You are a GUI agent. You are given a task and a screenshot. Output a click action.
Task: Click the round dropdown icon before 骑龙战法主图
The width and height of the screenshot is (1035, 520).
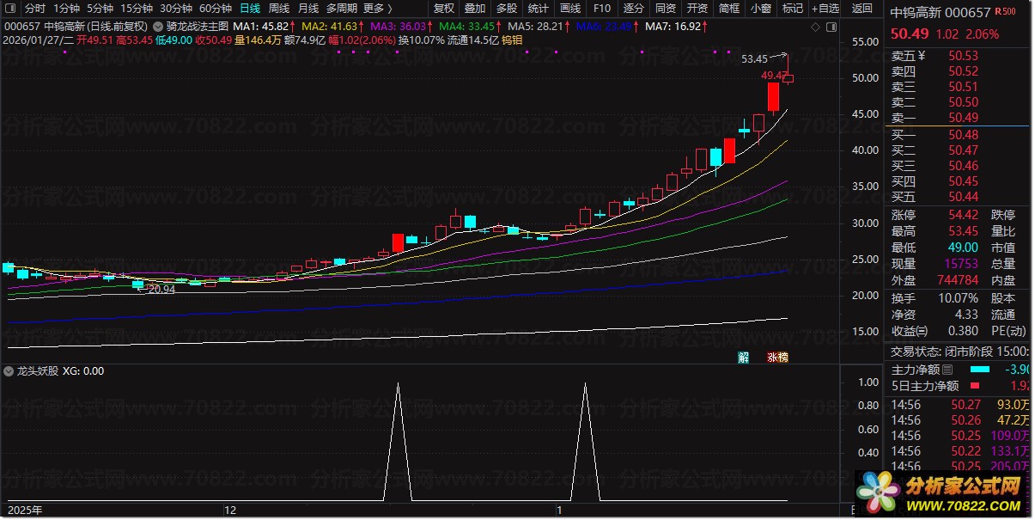pos(159,27)
